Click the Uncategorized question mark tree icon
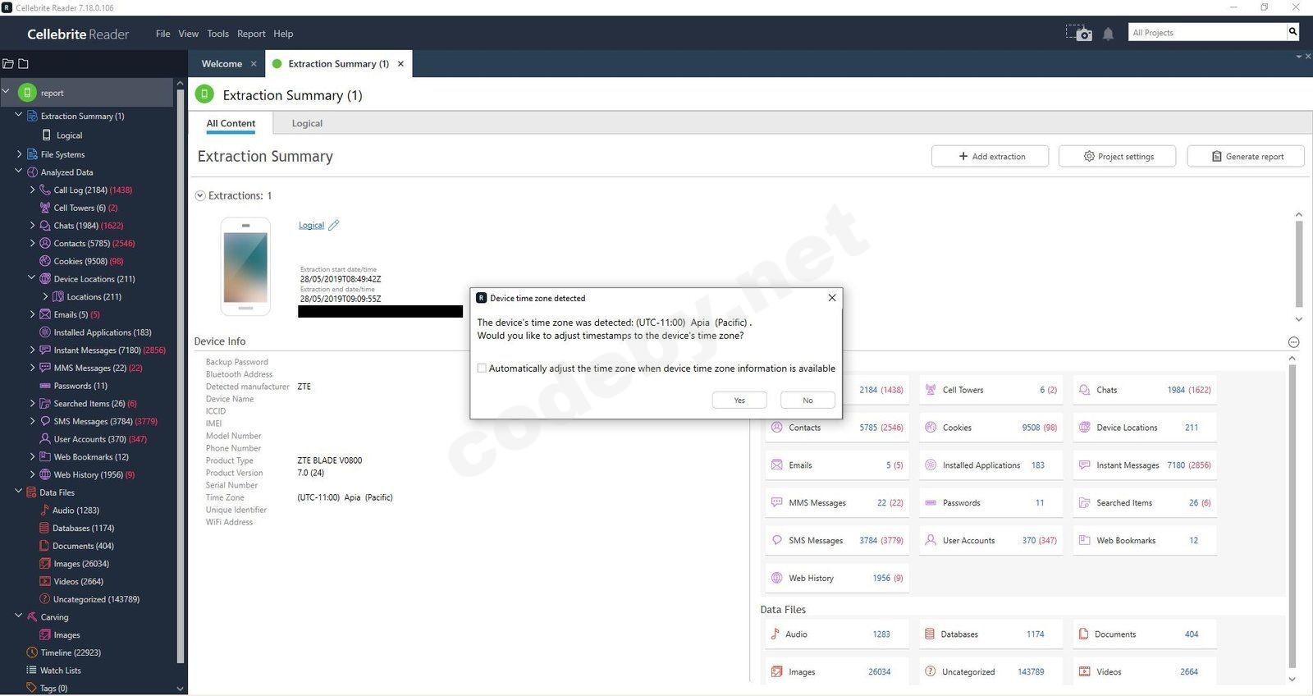 pos(45,599)
